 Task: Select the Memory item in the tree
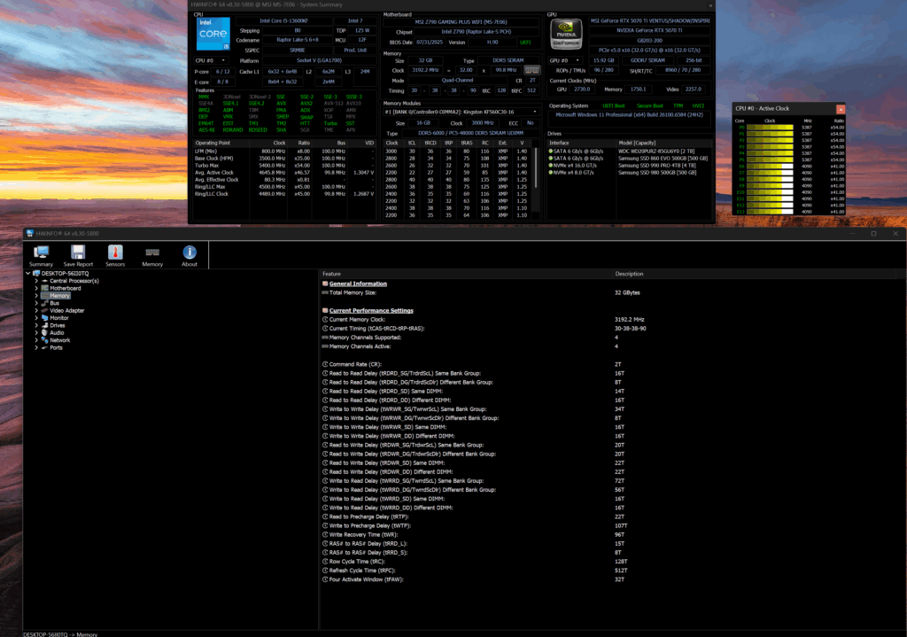point(59,296)
